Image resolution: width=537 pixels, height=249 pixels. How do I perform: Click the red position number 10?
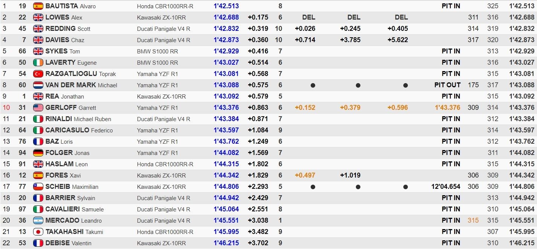coord(6,108)
